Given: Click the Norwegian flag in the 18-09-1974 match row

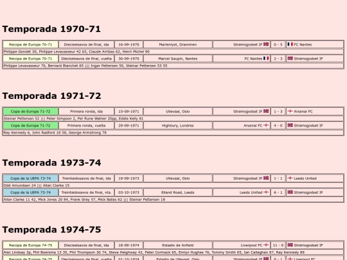Looking at the screenshot, I should point(290,245).
